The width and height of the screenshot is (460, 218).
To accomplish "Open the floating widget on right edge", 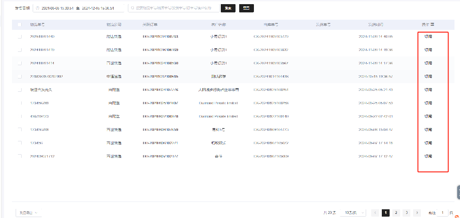I will [458, 192].
